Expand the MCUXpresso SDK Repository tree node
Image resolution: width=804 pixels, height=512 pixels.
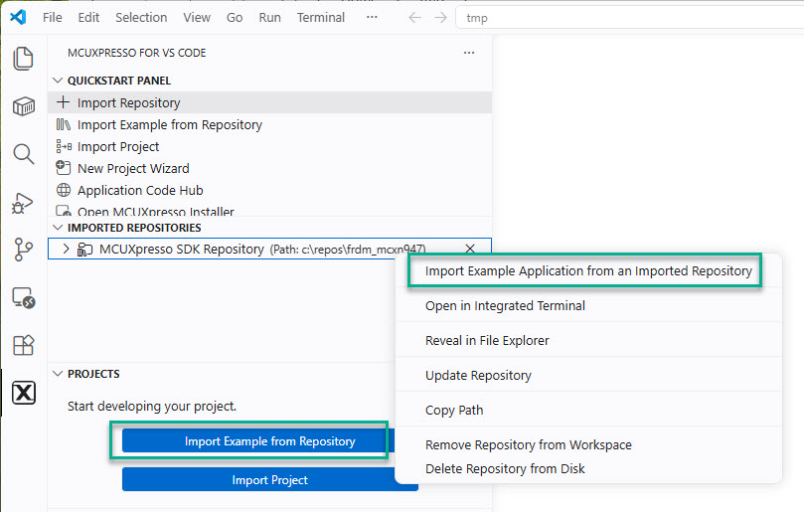(66, 250)
